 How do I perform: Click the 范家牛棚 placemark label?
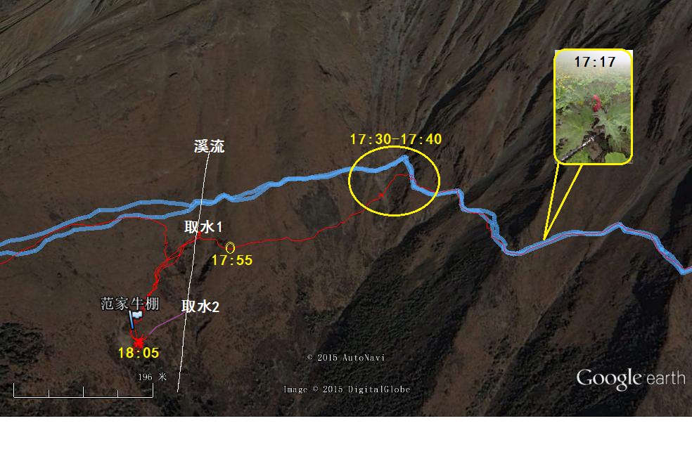pyautogui.click(x=129, y=304)
